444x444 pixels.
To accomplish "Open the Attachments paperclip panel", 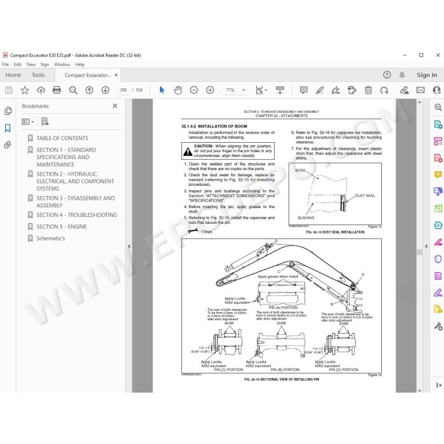I will tap(8, 145).
